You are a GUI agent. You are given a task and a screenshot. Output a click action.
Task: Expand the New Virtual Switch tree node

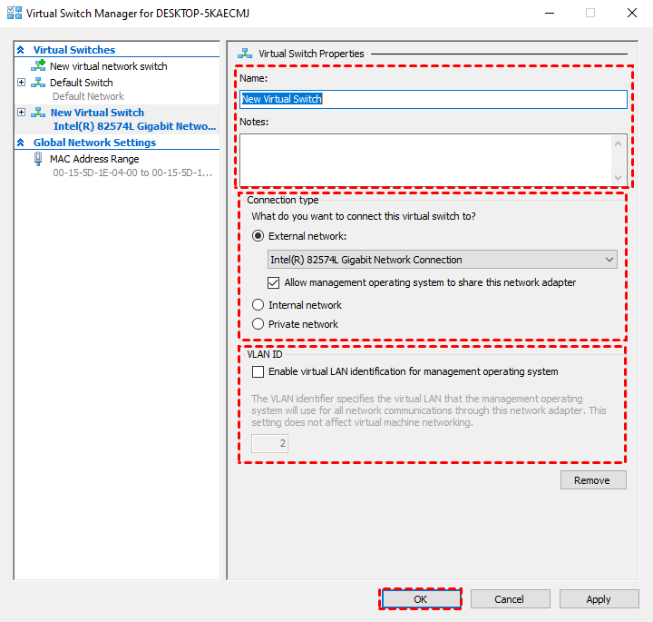click(x=21, y=113)
